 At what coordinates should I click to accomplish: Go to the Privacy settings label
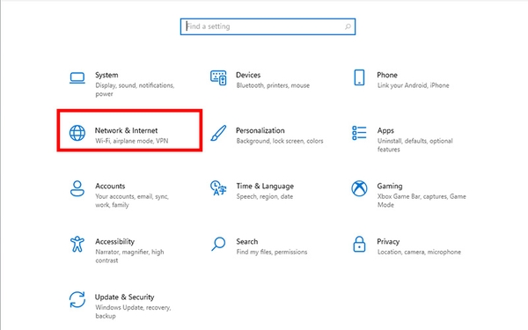click(388, 242)
